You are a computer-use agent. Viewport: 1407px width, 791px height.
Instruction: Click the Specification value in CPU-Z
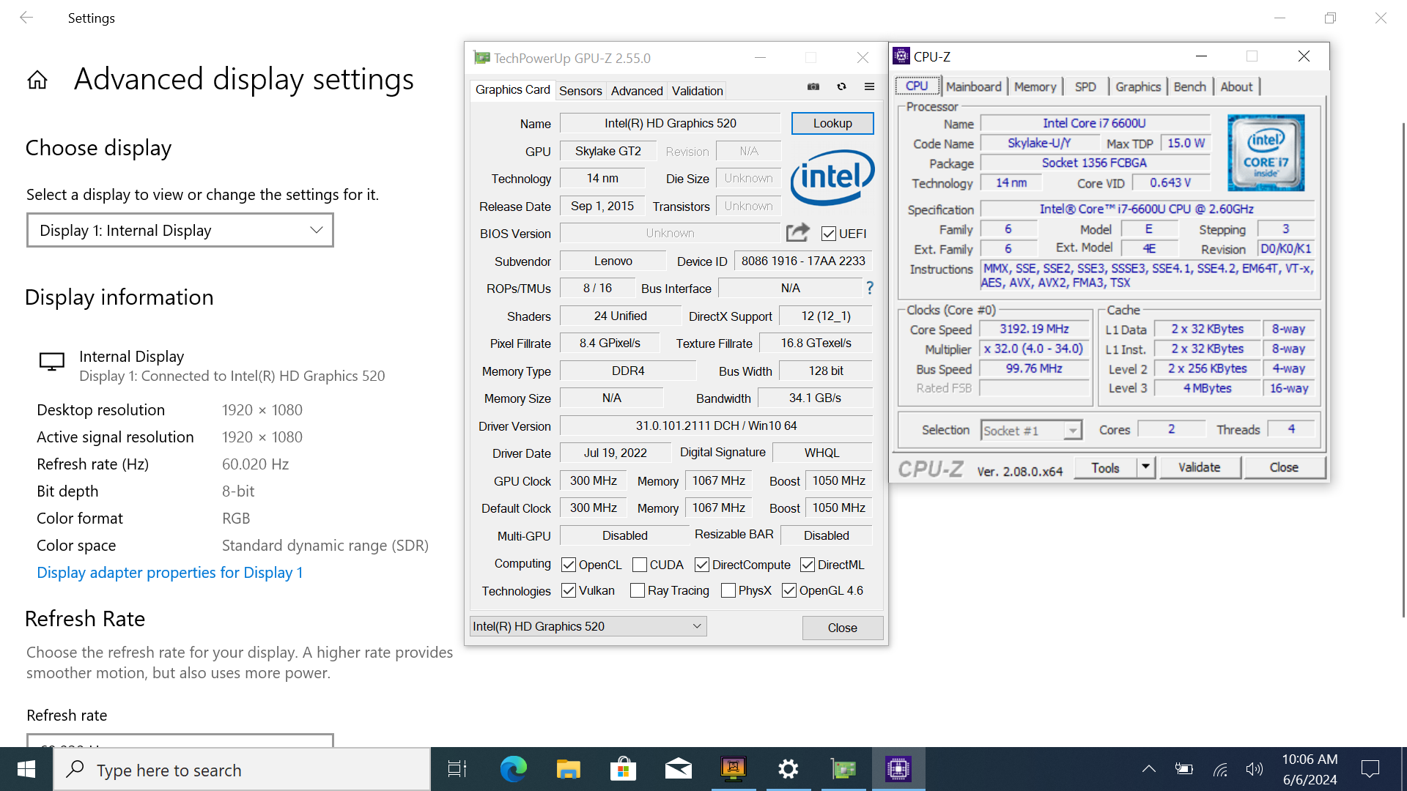click(x=1146, y=209)
